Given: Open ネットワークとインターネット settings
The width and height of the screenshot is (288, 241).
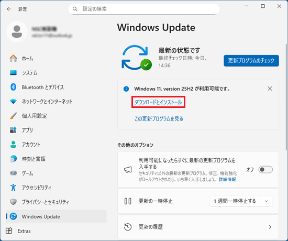Looking at the screenshot, I should coord(57,102).
